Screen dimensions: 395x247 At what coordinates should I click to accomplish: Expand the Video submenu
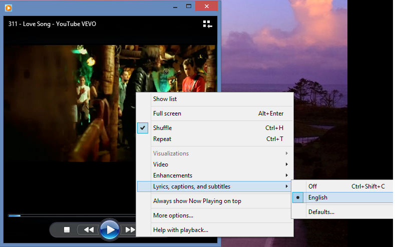(x=216, y=164)
